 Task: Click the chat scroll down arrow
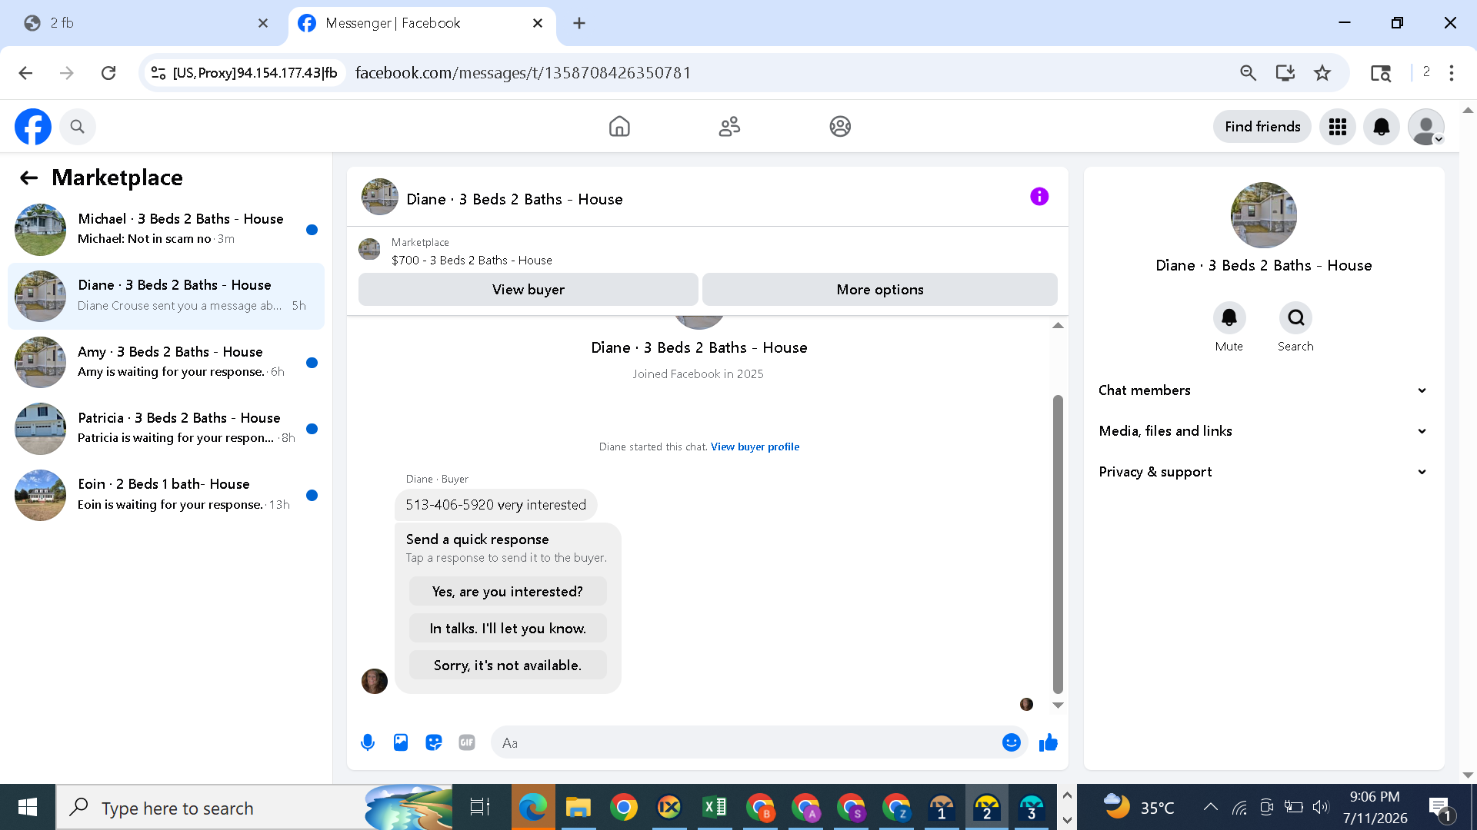(x=1058, y=705)
